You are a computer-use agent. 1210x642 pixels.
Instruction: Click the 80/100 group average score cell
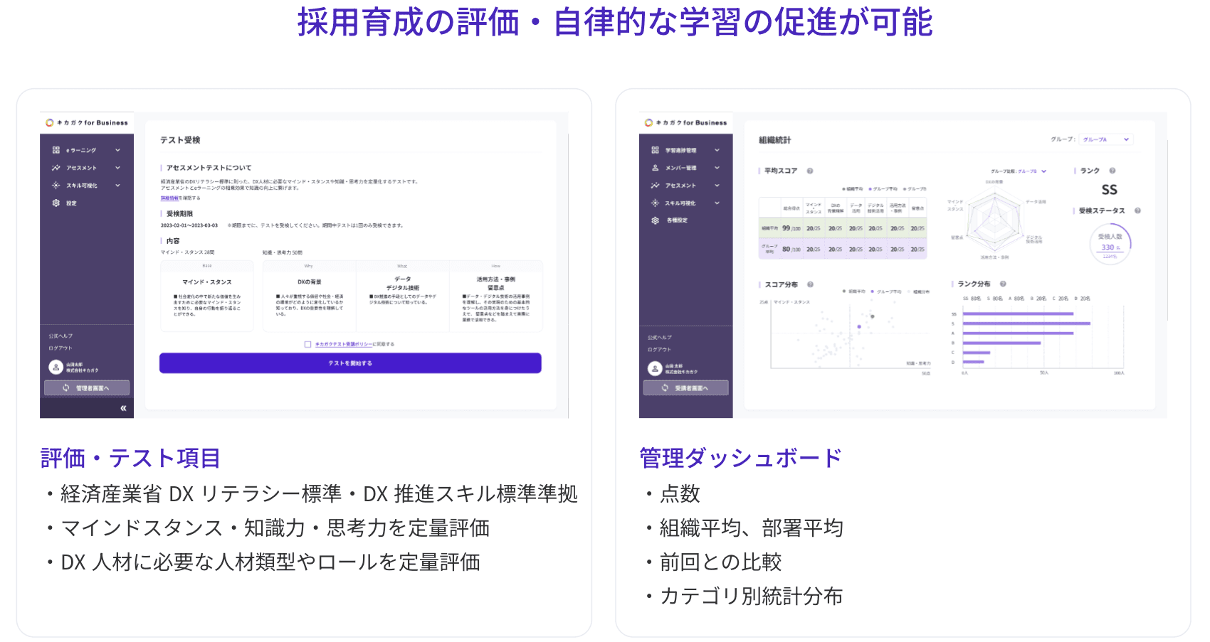[x=791, y=250]
